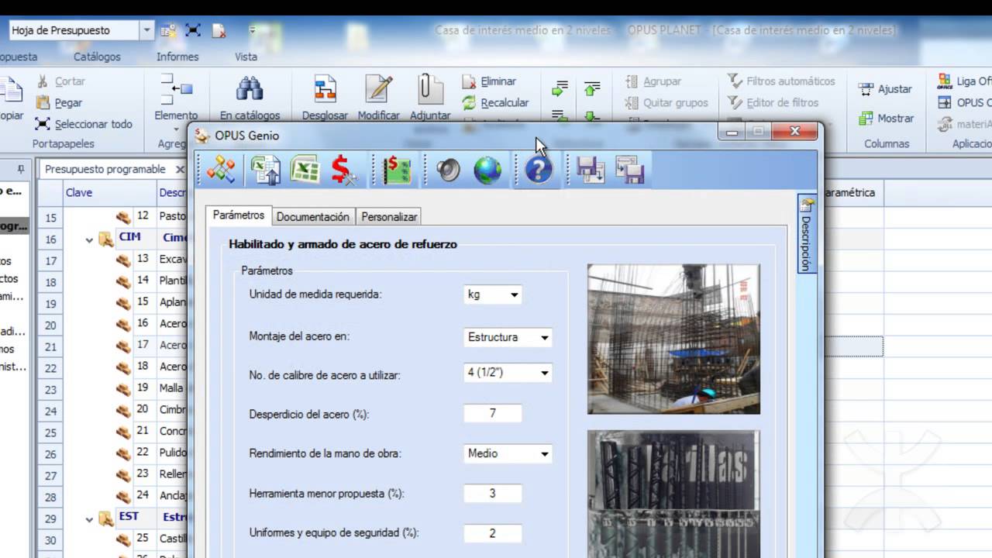Open the Catálogos ribbon tab
This screenshot has height=558, width=992.
point(97,57)
